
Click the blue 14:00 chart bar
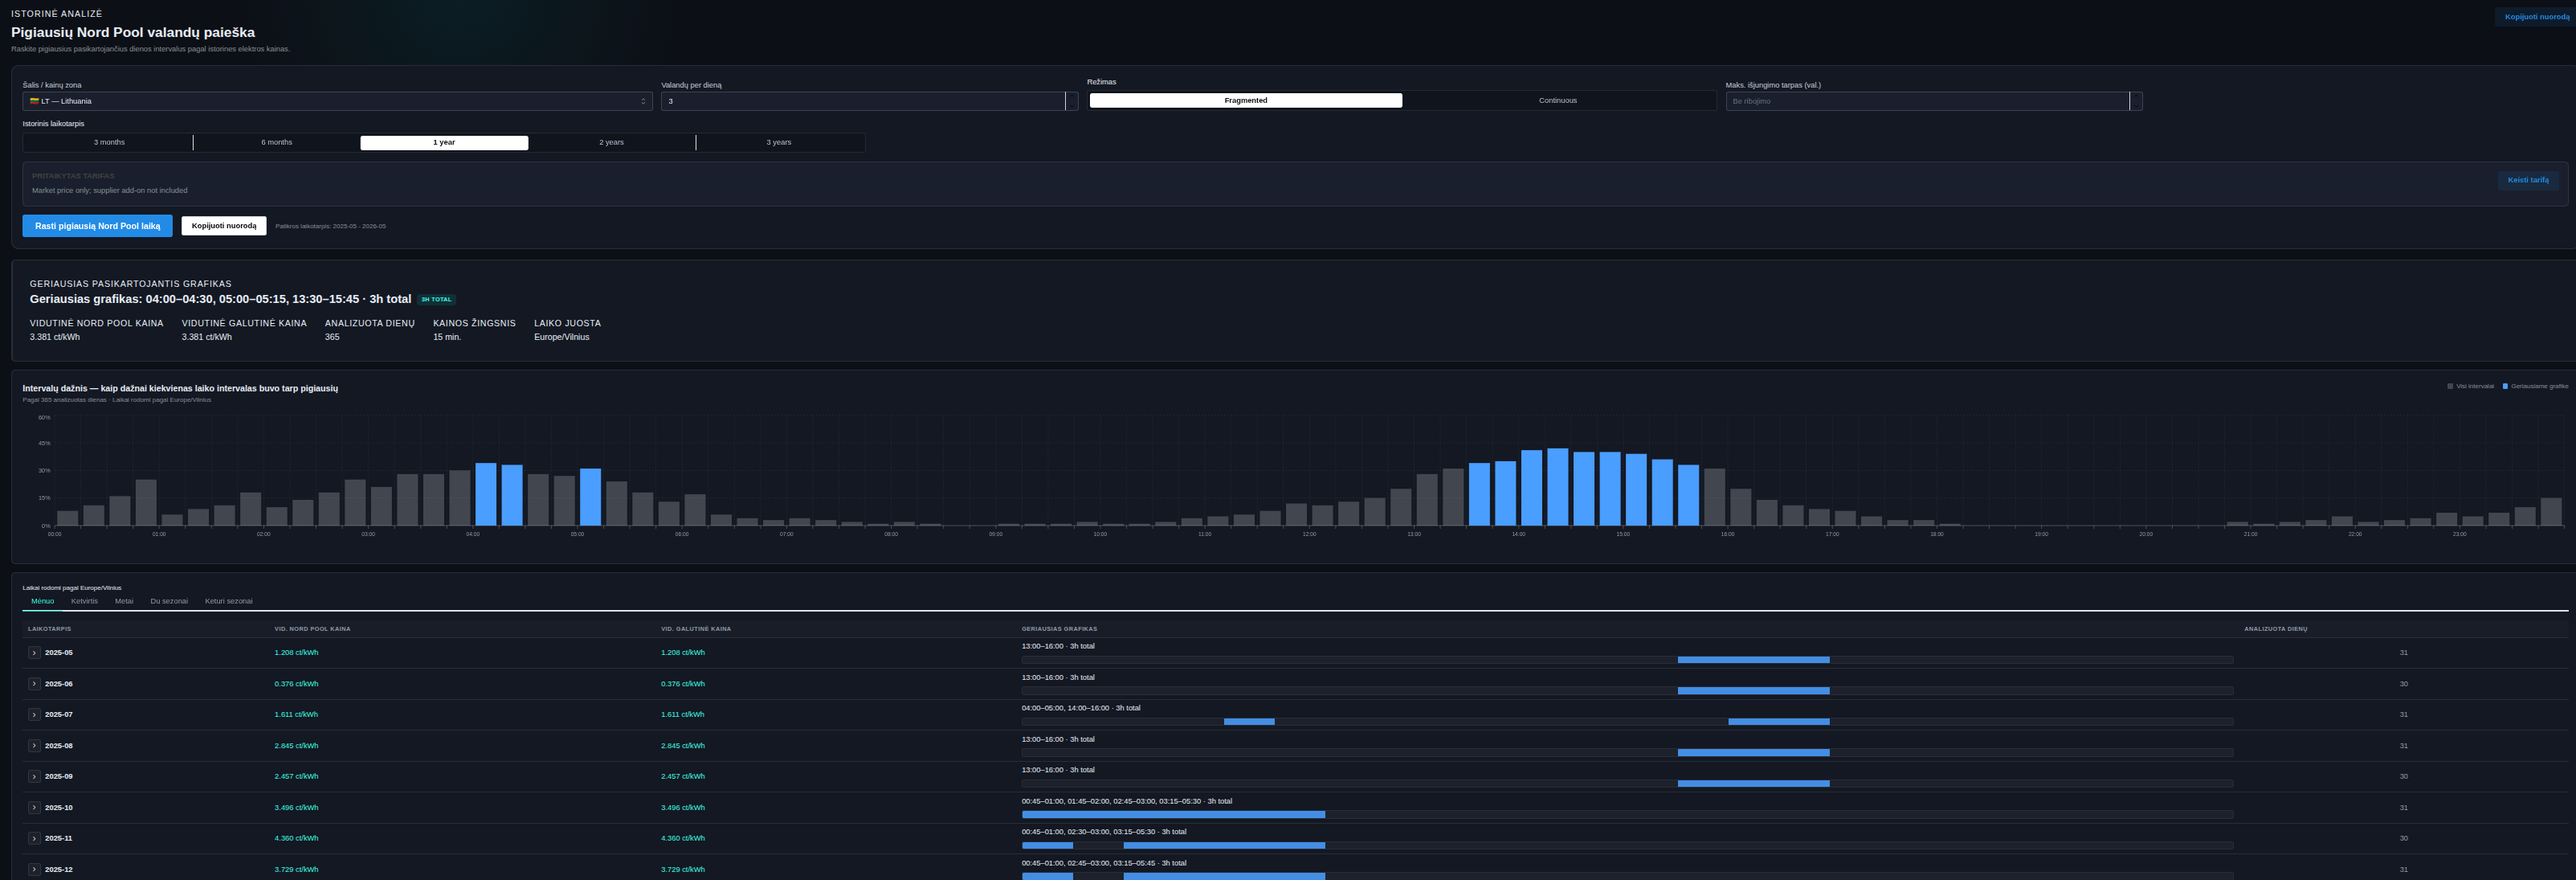coord(1531,488)
